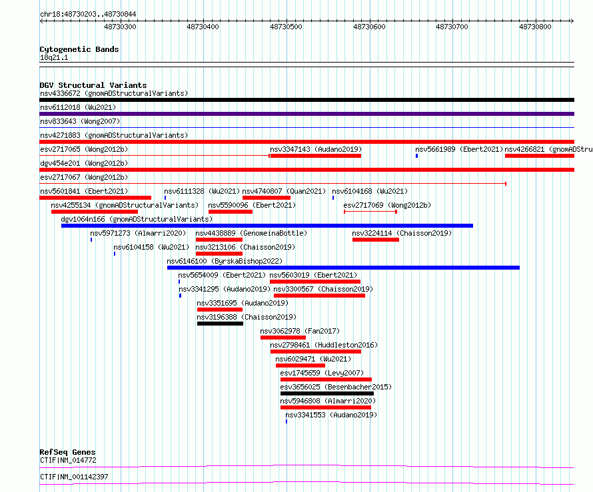Image resolution: width=593 pixels, height=492 pixels.
Task: Select nsv5946808 (Almarri2020) label
Action: [x=328, y=401]
